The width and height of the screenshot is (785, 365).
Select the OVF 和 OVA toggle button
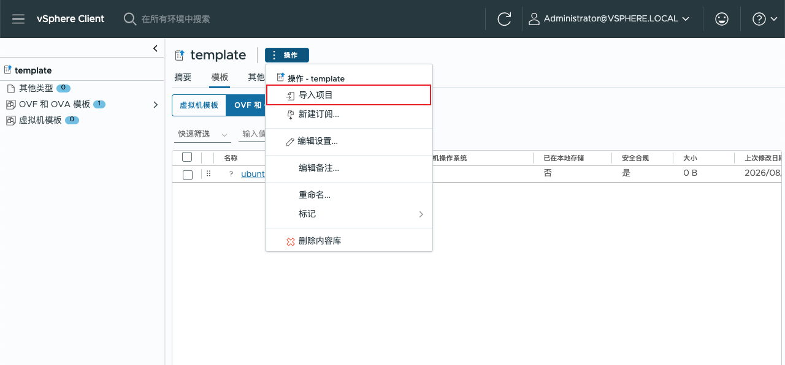(245, 105)
